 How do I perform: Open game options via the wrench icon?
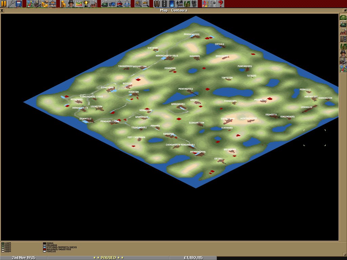pos(11,3)
